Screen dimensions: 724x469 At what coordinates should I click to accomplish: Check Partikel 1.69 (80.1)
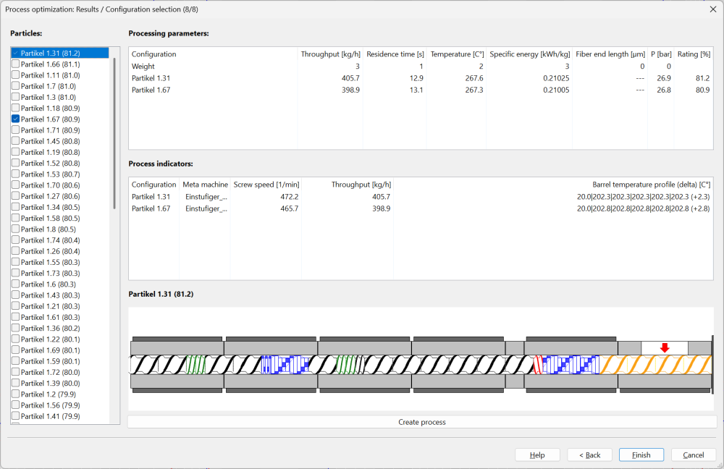[x=16, y=350]
